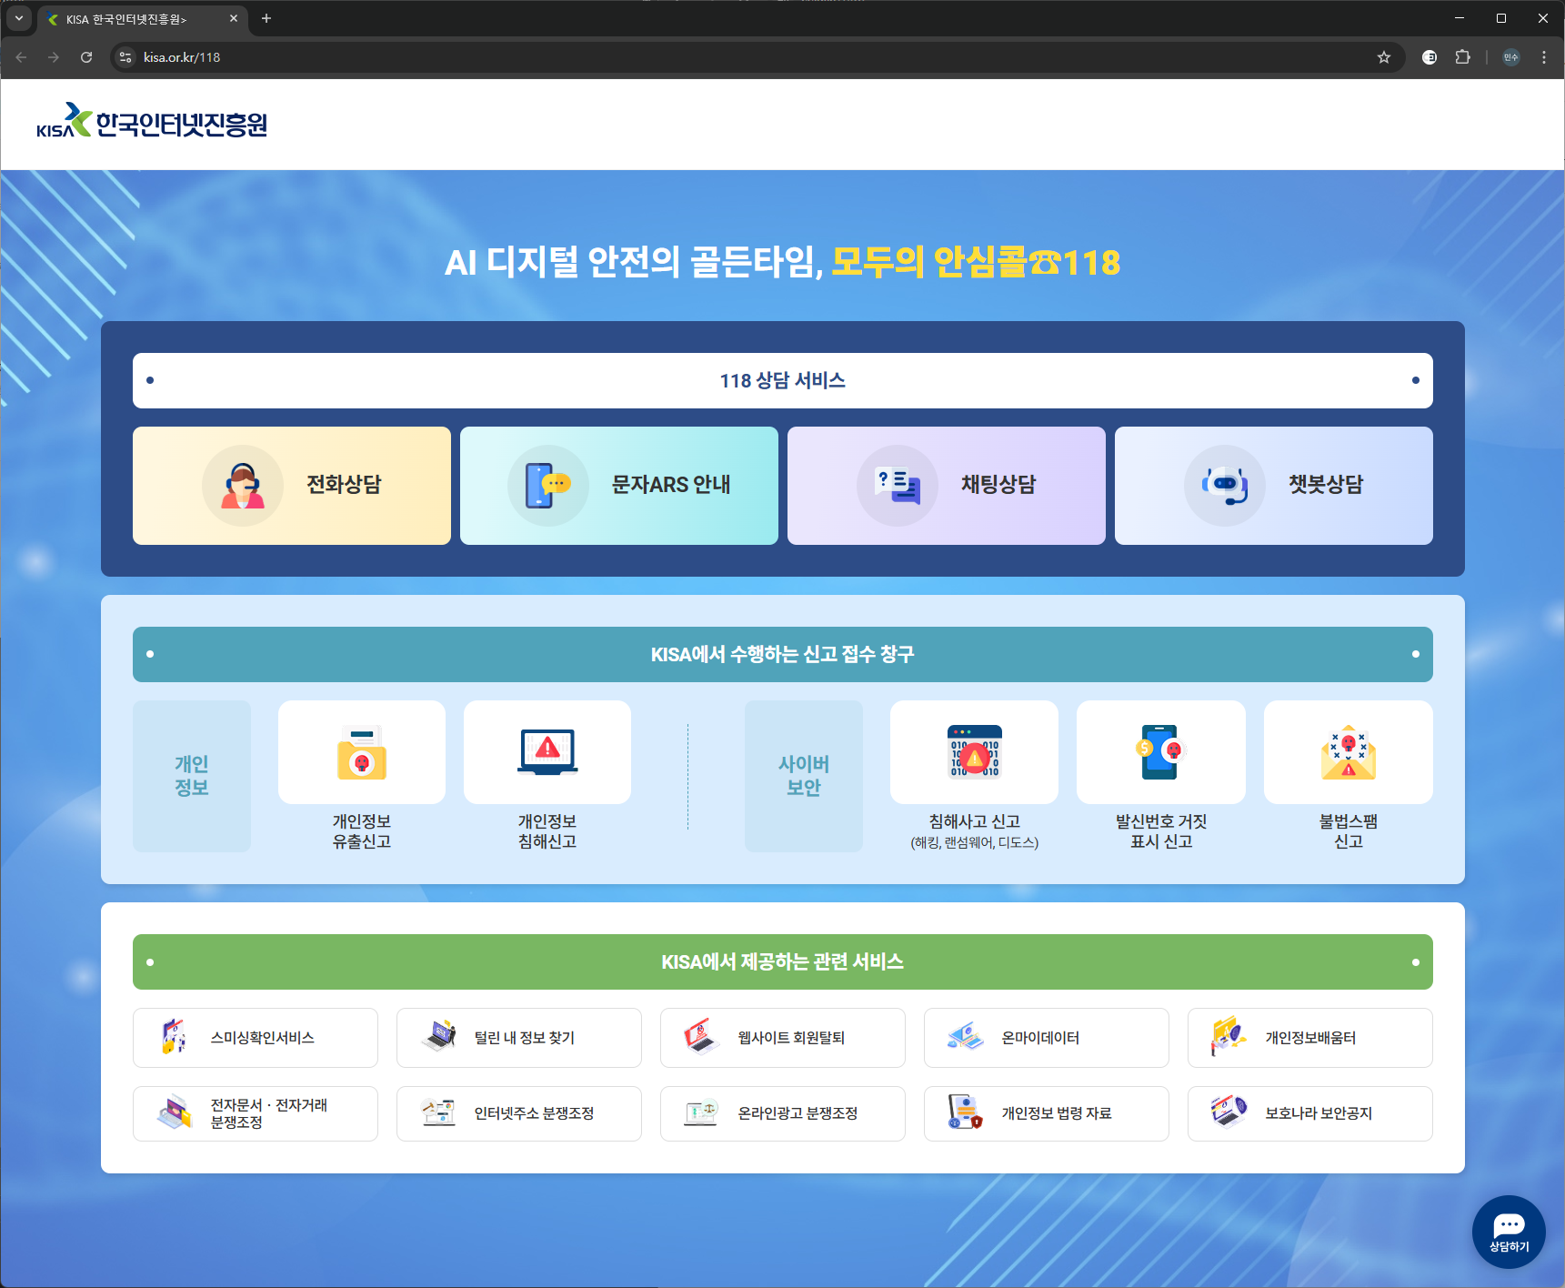Click the chatbot robot icon
Image resolution: width=1565 pixels, height=1288 pixels.
click(x=1225, y=486)
